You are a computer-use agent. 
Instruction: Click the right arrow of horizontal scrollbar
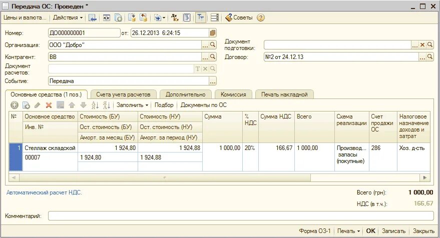pos(425,177)
